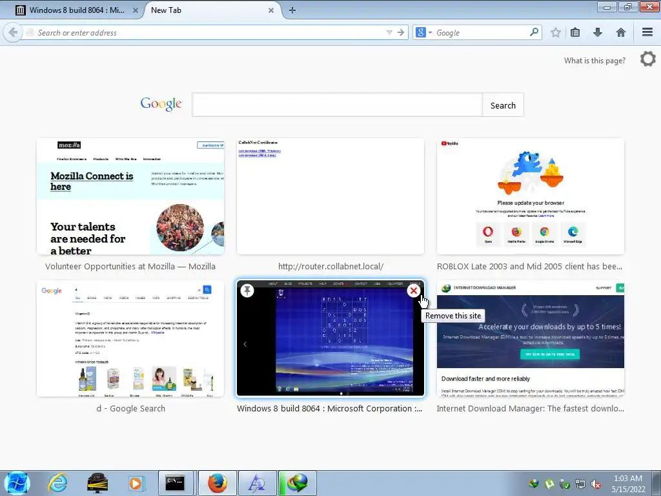Click 'What is this page?' link
Viewport: 661px width, 496px height.
595,61
